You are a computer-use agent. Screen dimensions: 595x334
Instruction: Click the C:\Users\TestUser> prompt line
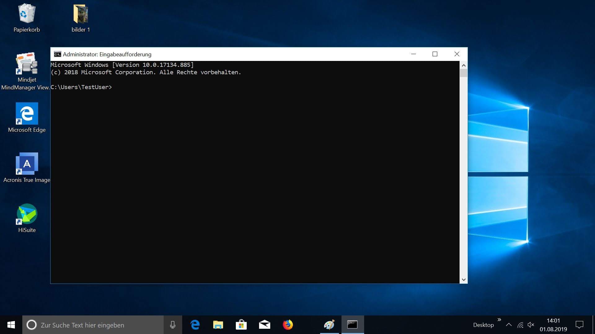81,87
